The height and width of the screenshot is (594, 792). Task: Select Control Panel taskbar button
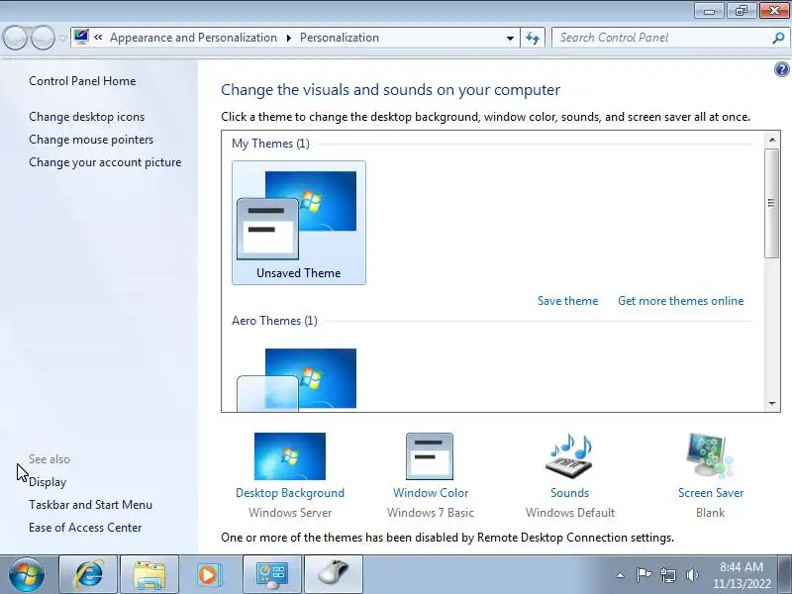tap(271, 574)
